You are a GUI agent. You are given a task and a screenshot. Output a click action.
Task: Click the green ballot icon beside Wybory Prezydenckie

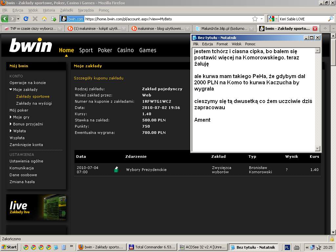(116, 170)
